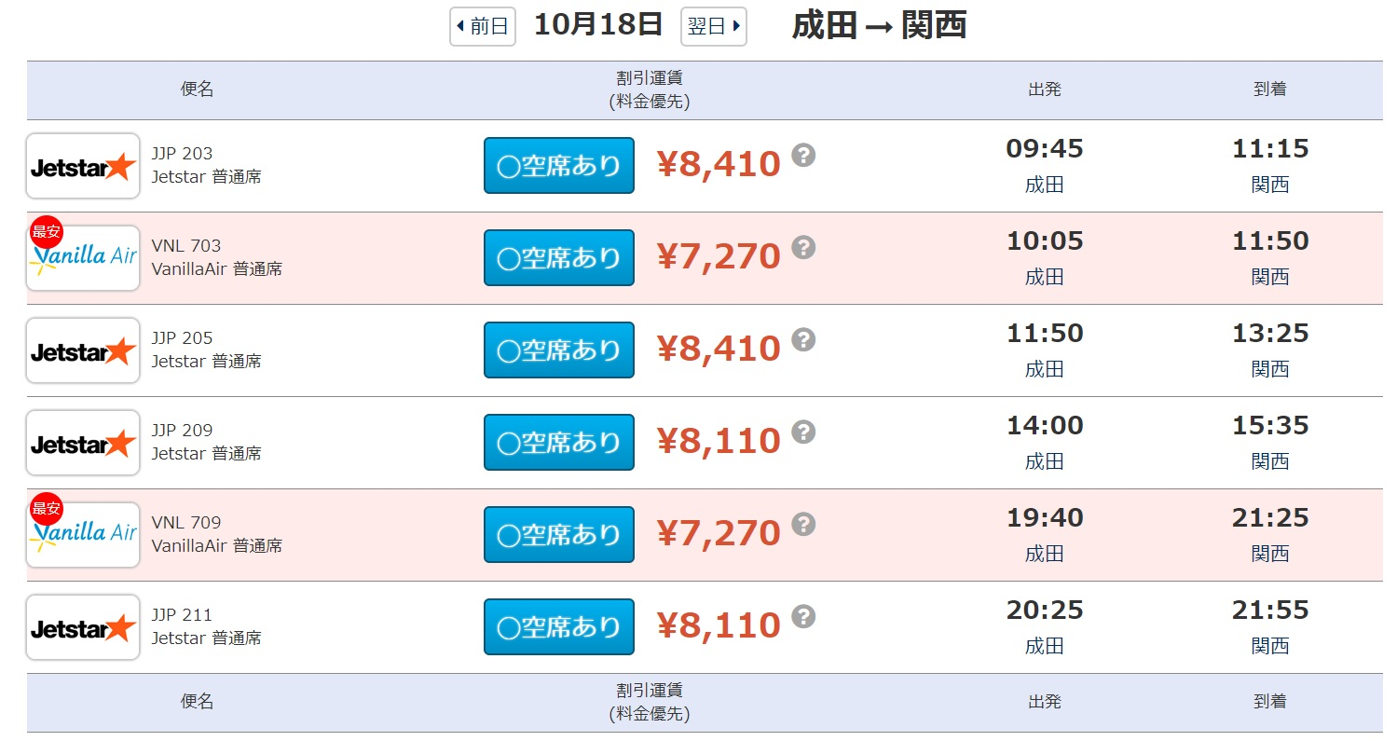
Task: Click 空席あり for the 20:25 JJP 211 flight
Action: click(x=559, y=627)
